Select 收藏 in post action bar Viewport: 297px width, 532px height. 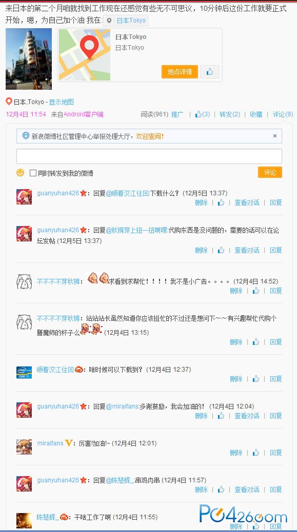click(x=256, y=114)
